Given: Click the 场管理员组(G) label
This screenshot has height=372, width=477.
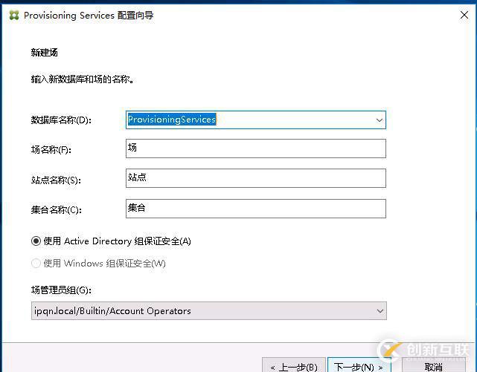Looking at the screenshot, I should (61, 290).
